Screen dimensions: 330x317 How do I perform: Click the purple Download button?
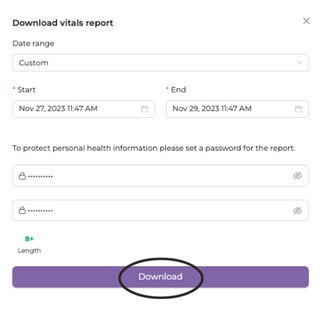click(x=160, y=277)
